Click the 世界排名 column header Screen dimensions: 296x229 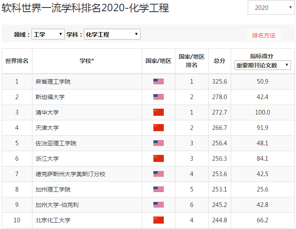[17, 61]
